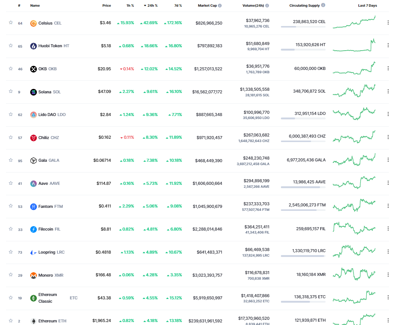Open the Ethereum 7-day sparkline chart

[354, 319]
